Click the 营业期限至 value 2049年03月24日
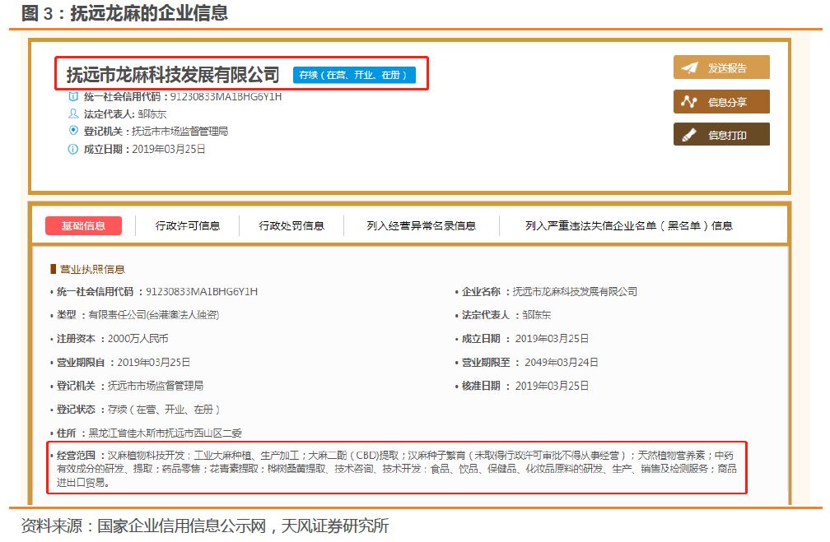The width and height of the screenshot is (830, 542). (x=562, y=362)
